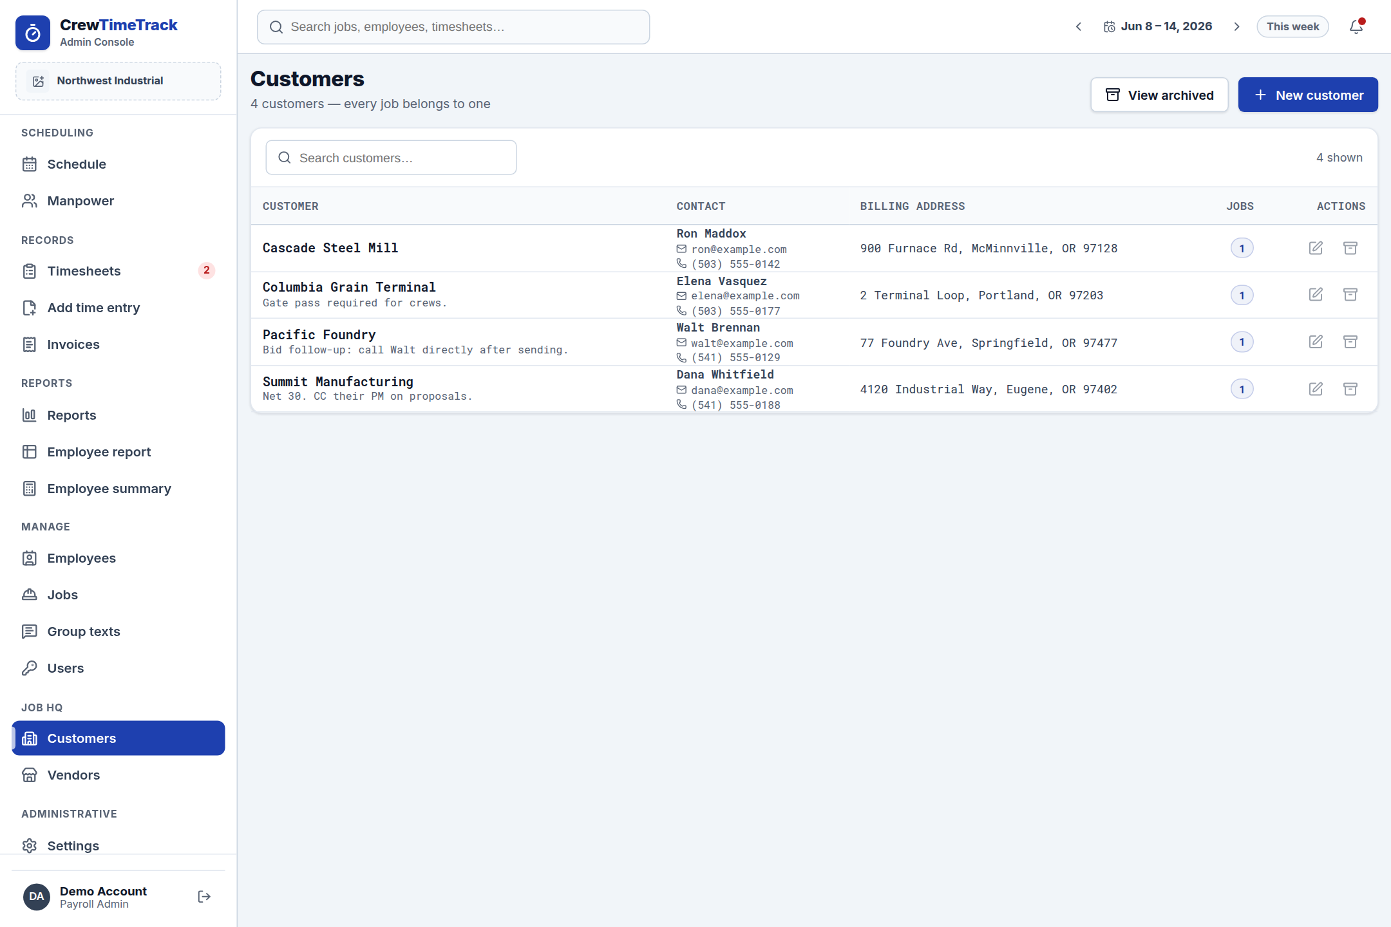Click the log out icon
Viewport: 1391px width, 927px height.
point(204,897)
